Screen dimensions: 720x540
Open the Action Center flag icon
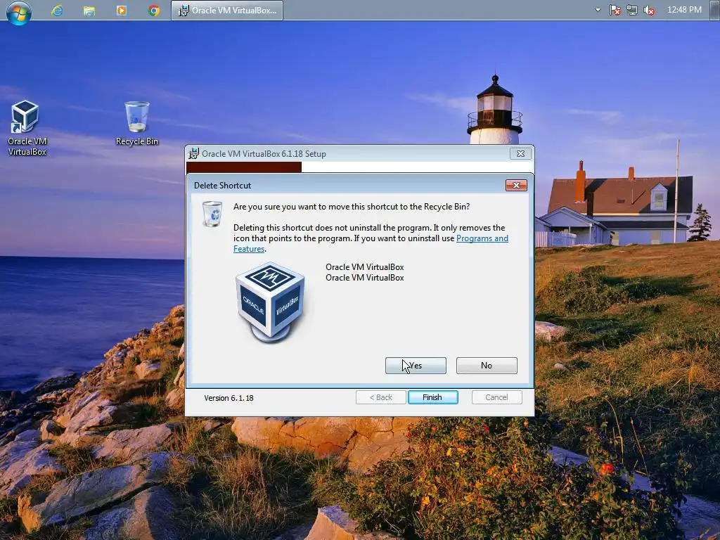(615, 10)
